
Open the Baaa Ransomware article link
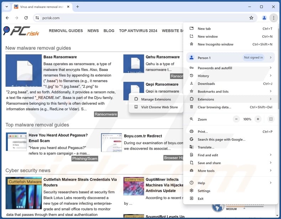[x=60, y=57]
